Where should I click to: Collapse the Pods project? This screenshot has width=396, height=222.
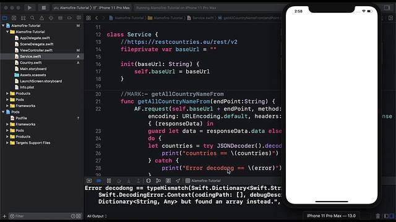tap(3, 112)
